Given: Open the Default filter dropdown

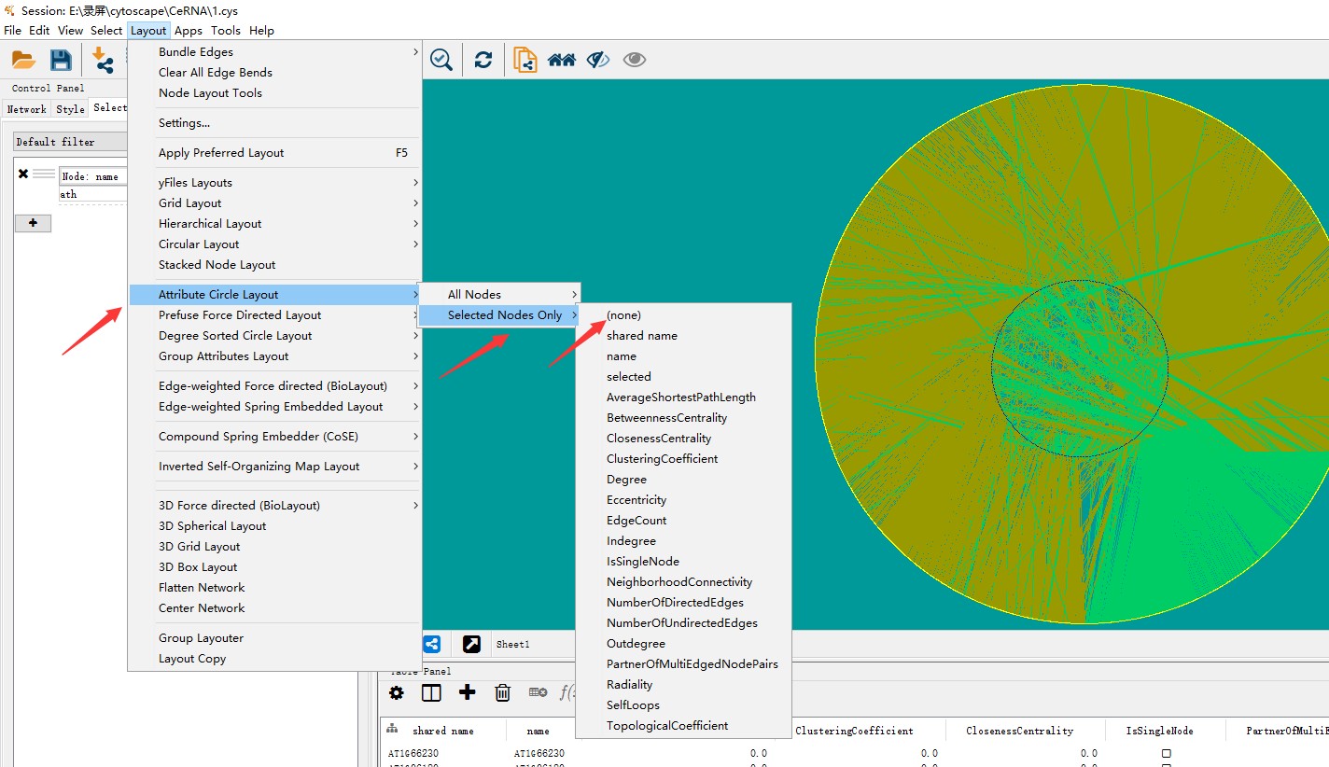Looking at the screenshot, I should tap(70, 142).
